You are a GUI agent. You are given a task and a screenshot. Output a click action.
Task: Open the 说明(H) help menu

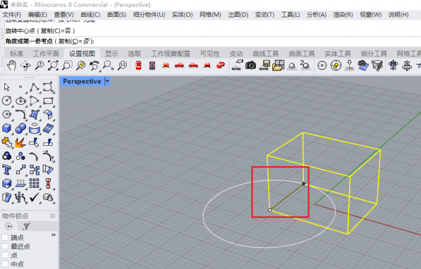tap(399, 15)
